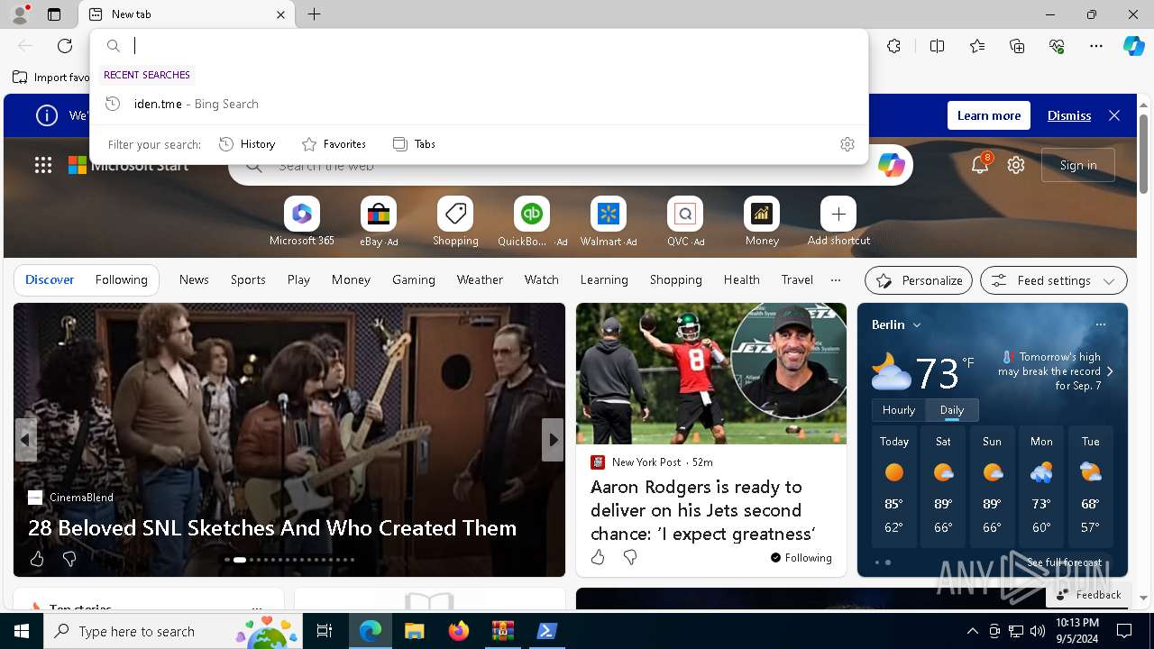The image size is (1154, 649).
Task: Open Collections icon in toolbar
Action: coord(1017,46)
